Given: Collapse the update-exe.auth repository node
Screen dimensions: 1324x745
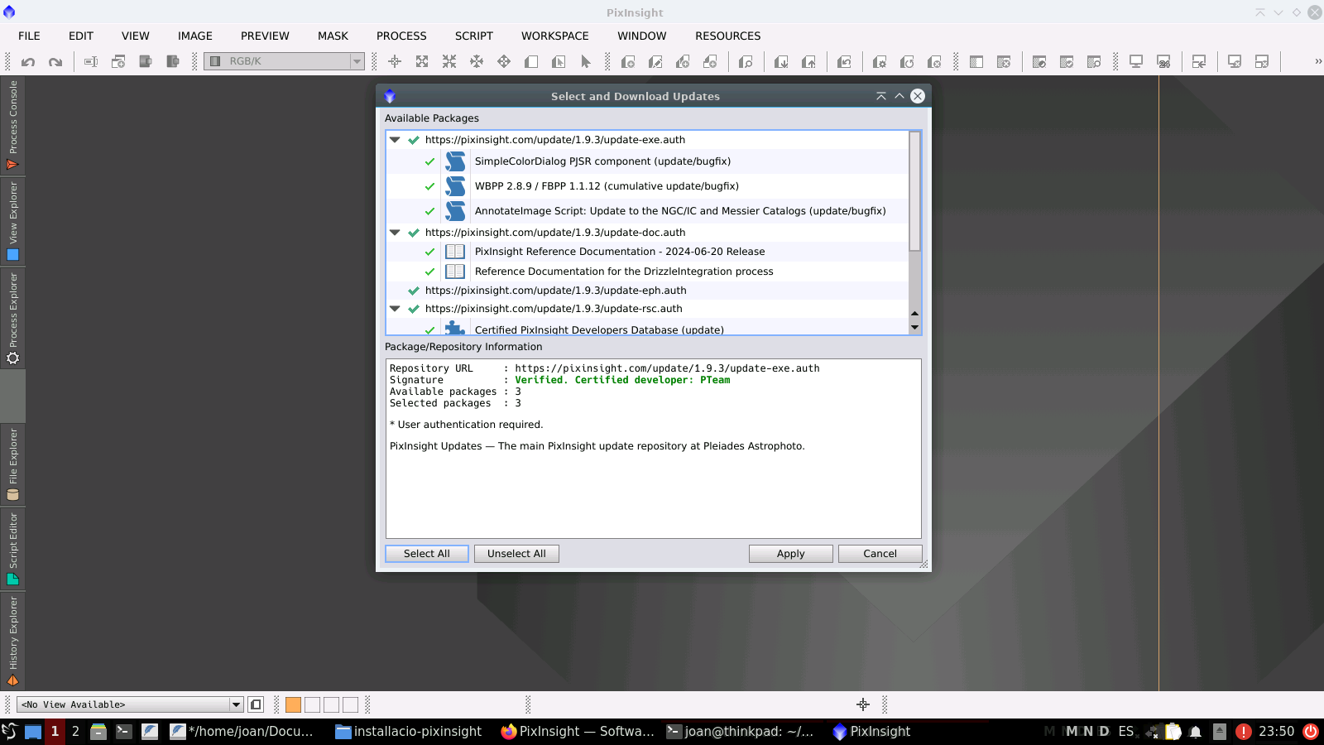Looking at the screenshot, I should coord(395,140).
